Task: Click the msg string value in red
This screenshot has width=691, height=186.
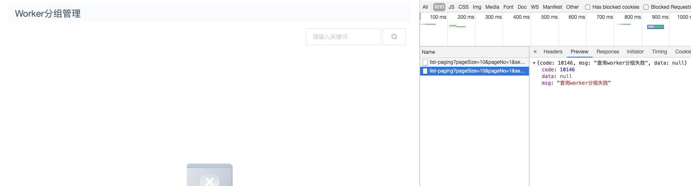Action: pos(583,83)
